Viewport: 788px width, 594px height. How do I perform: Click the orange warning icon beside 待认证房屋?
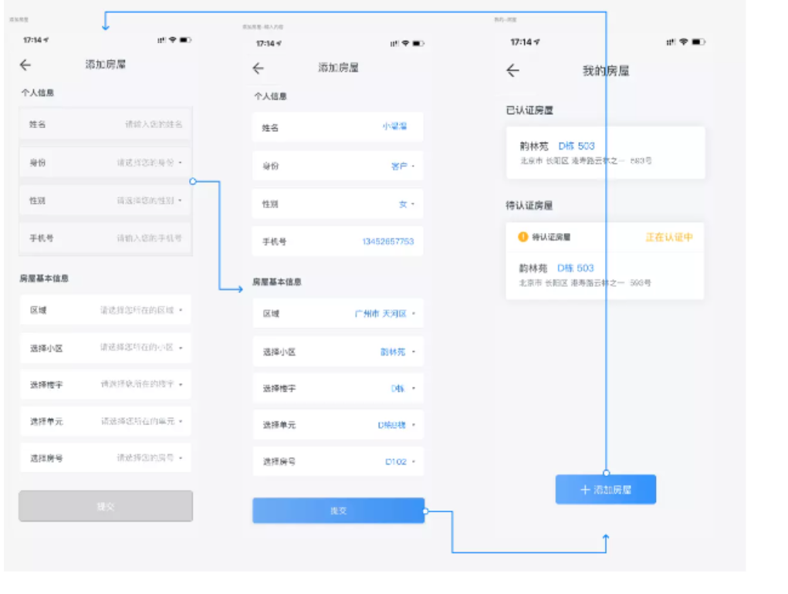click(x=523, y=238)
